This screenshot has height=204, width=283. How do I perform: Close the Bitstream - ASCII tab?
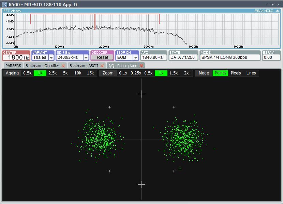pyautogui.click(x=102, y=66)
